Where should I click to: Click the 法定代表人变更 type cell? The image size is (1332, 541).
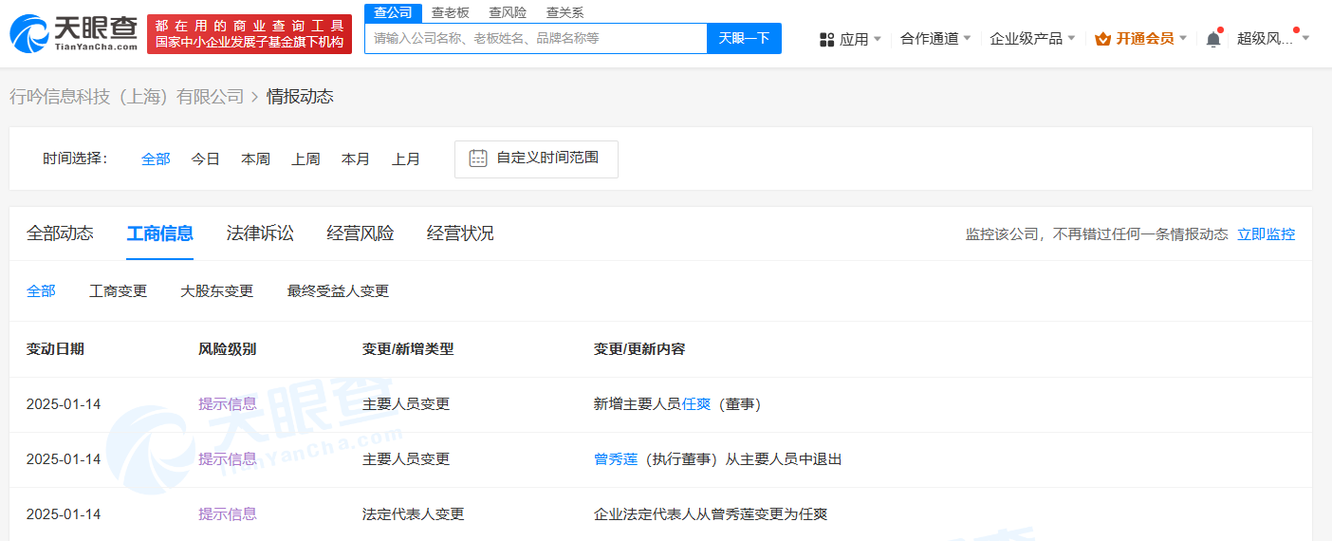(x=414, y=514)
